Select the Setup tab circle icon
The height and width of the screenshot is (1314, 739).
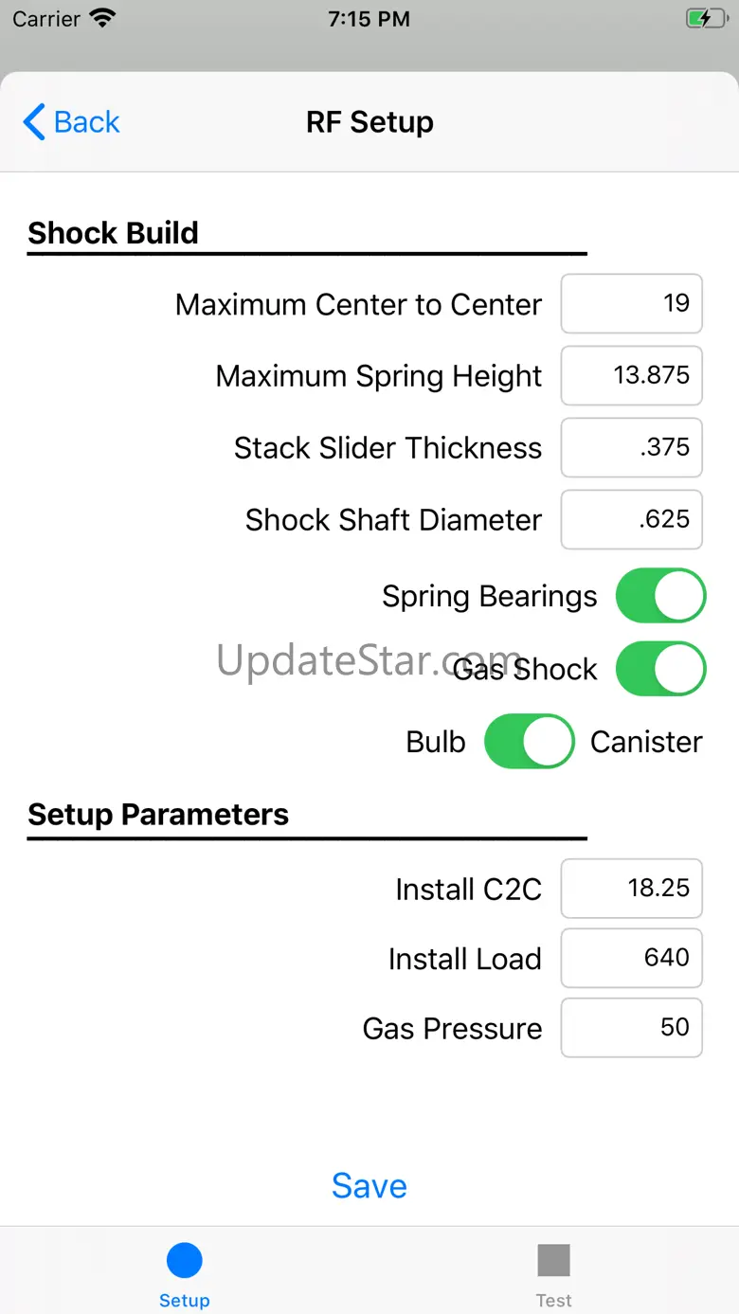184,1260
